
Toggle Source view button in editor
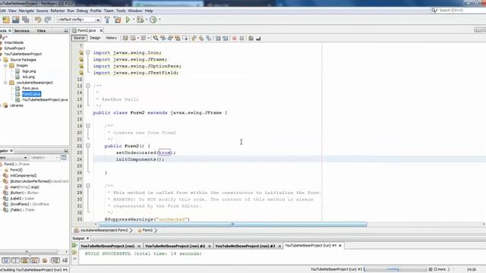[x=79, y=38]
